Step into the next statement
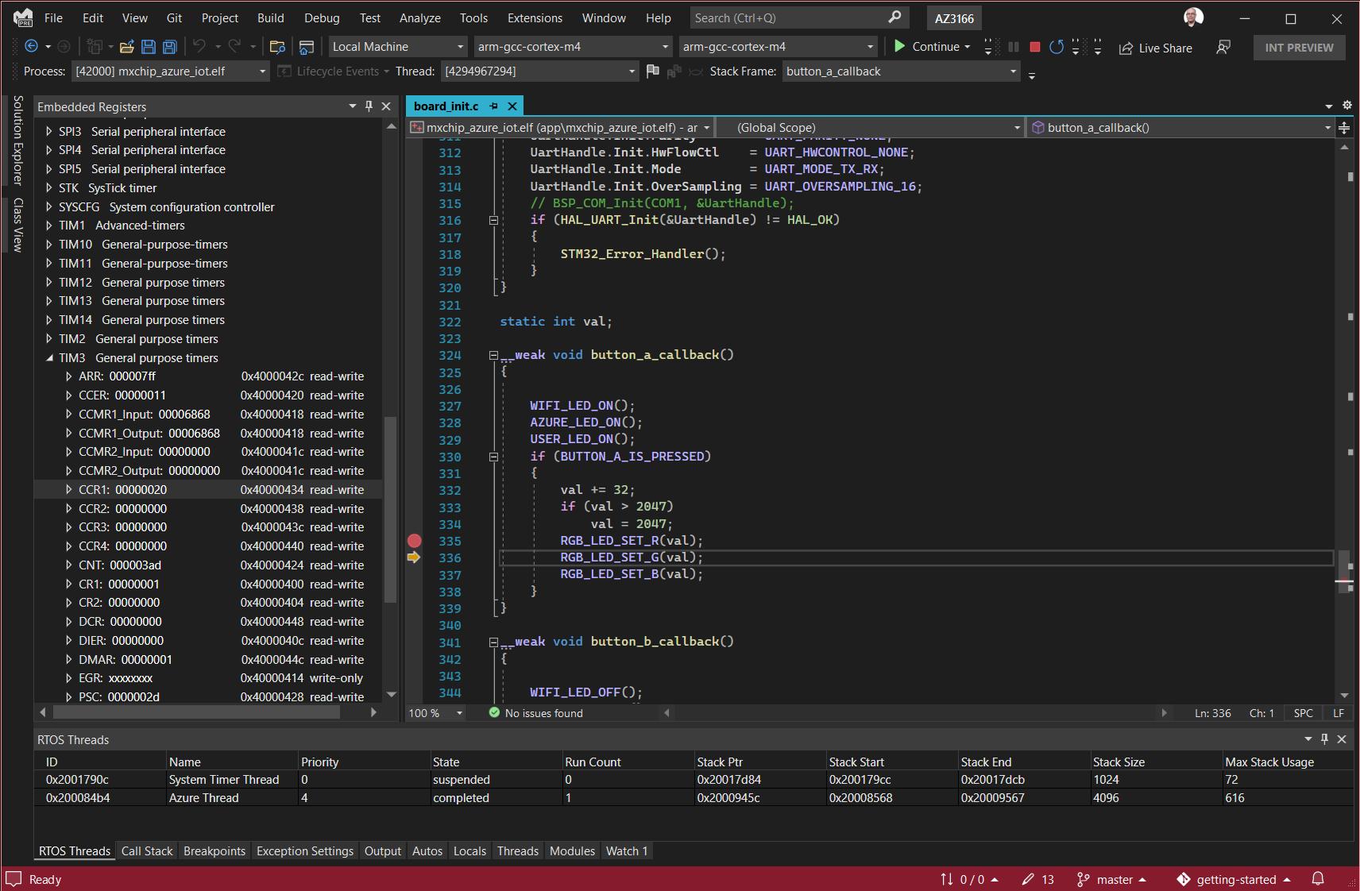 [1076, 47]
